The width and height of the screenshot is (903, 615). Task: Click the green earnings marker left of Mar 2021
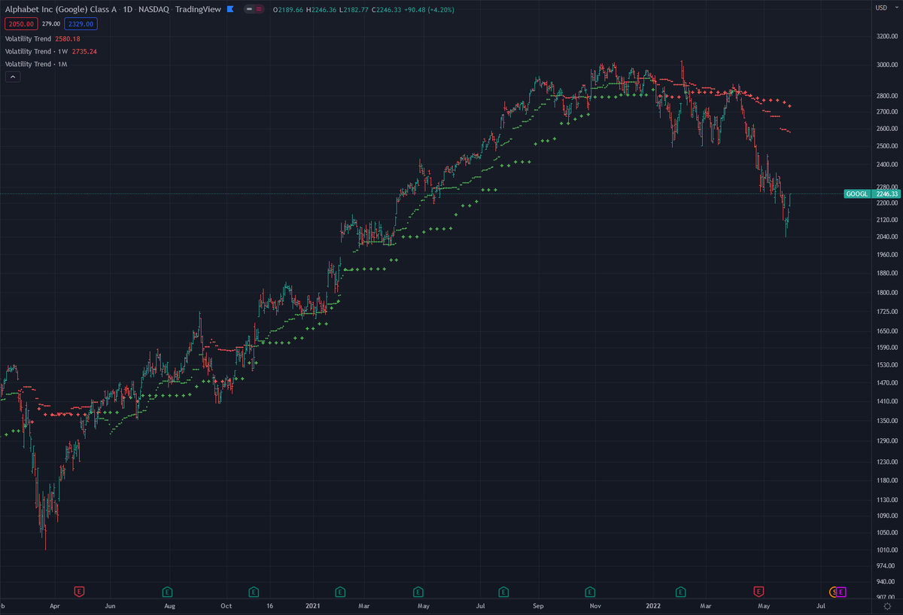pos(339,591)
